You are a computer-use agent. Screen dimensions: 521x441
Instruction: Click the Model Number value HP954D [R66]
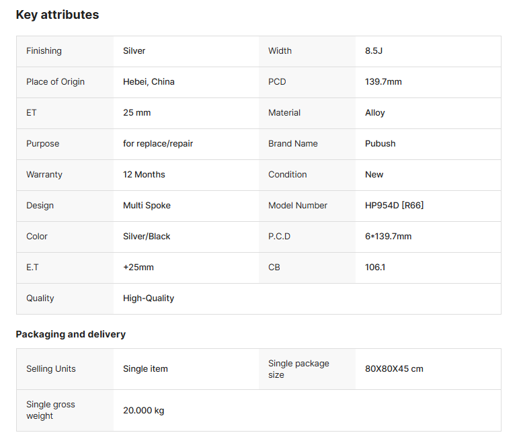394,206
